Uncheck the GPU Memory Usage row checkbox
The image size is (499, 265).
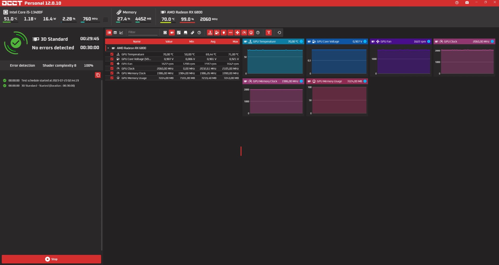[x=112, y=78]
